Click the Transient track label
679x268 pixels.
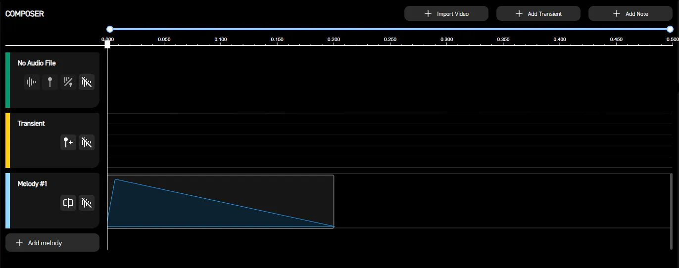pos(31,124)
